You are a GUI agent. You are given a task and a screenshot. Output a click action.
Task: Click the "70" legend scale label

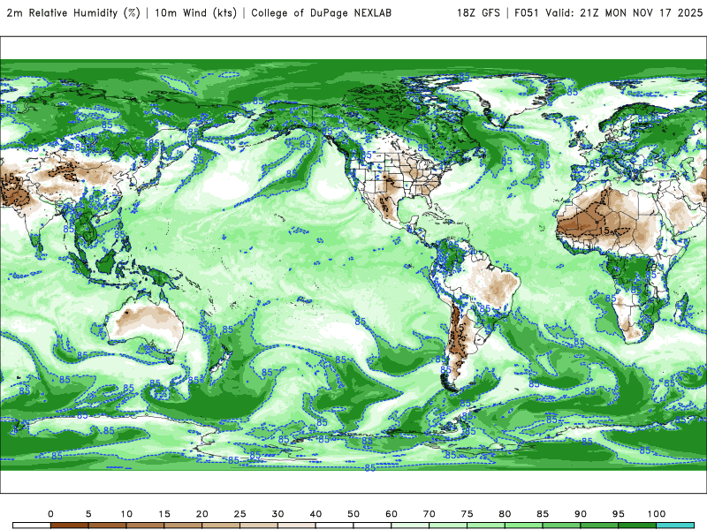(x=430, y=514)
